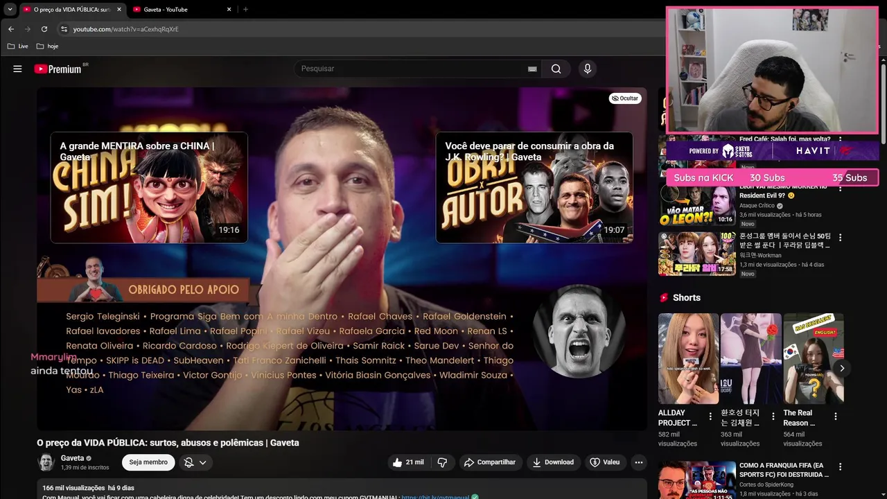Screen dimensions: 887x499
Task: Open 'COMO A FRANQUIA FIFA' video thumbnail
Action: [x=697, y=480]
